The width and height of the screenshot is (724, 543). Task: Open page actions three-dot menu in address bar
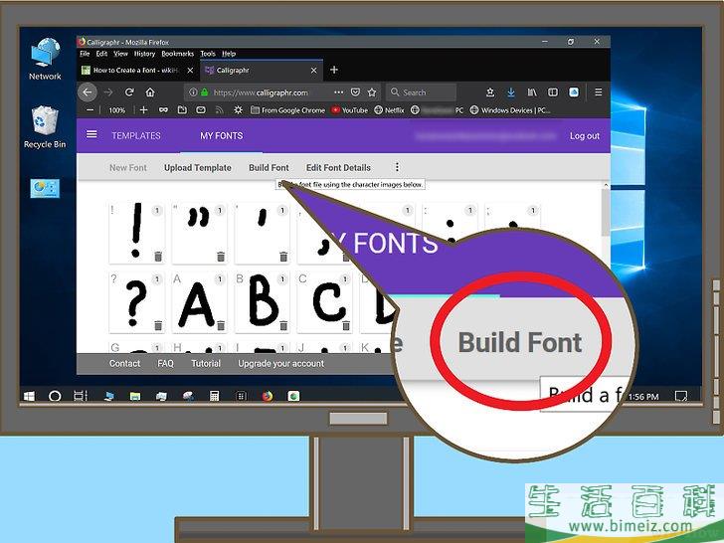(x=338, y=92)
